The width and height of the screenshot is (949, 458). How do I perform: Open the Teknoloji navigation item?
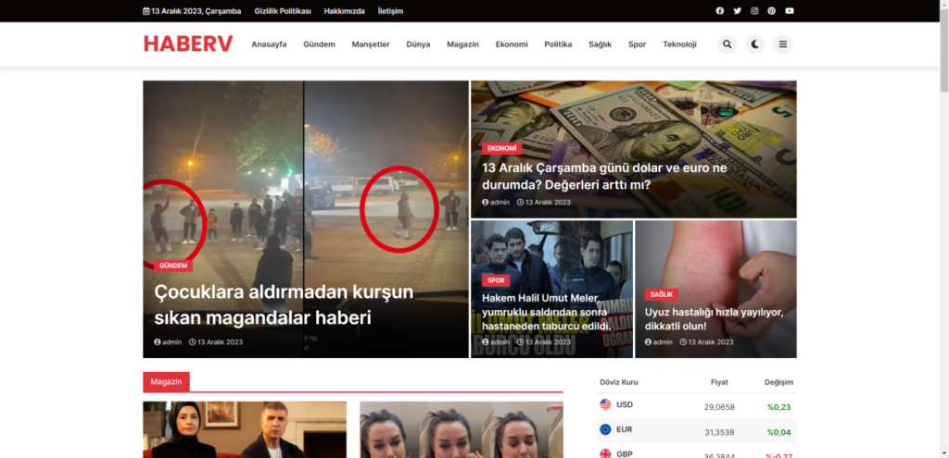point(679,44)
